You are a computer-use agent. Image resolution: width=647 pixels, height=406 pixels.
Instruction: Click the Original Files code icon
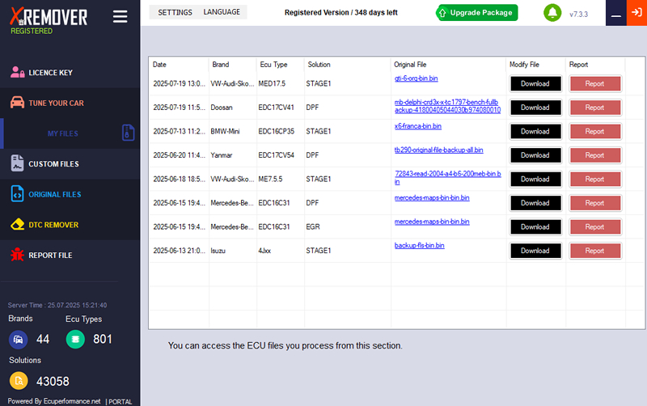(17, 194)
